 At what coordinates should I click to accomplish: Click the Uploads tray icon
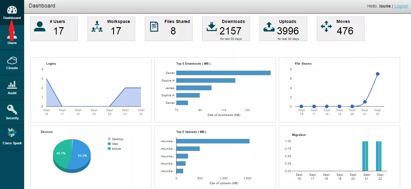269,27
